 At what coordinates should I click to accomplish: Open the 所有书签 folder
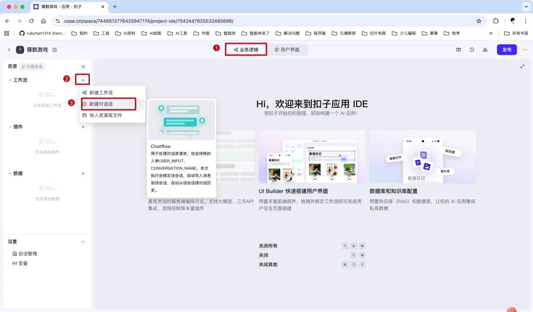click(516, 34)
